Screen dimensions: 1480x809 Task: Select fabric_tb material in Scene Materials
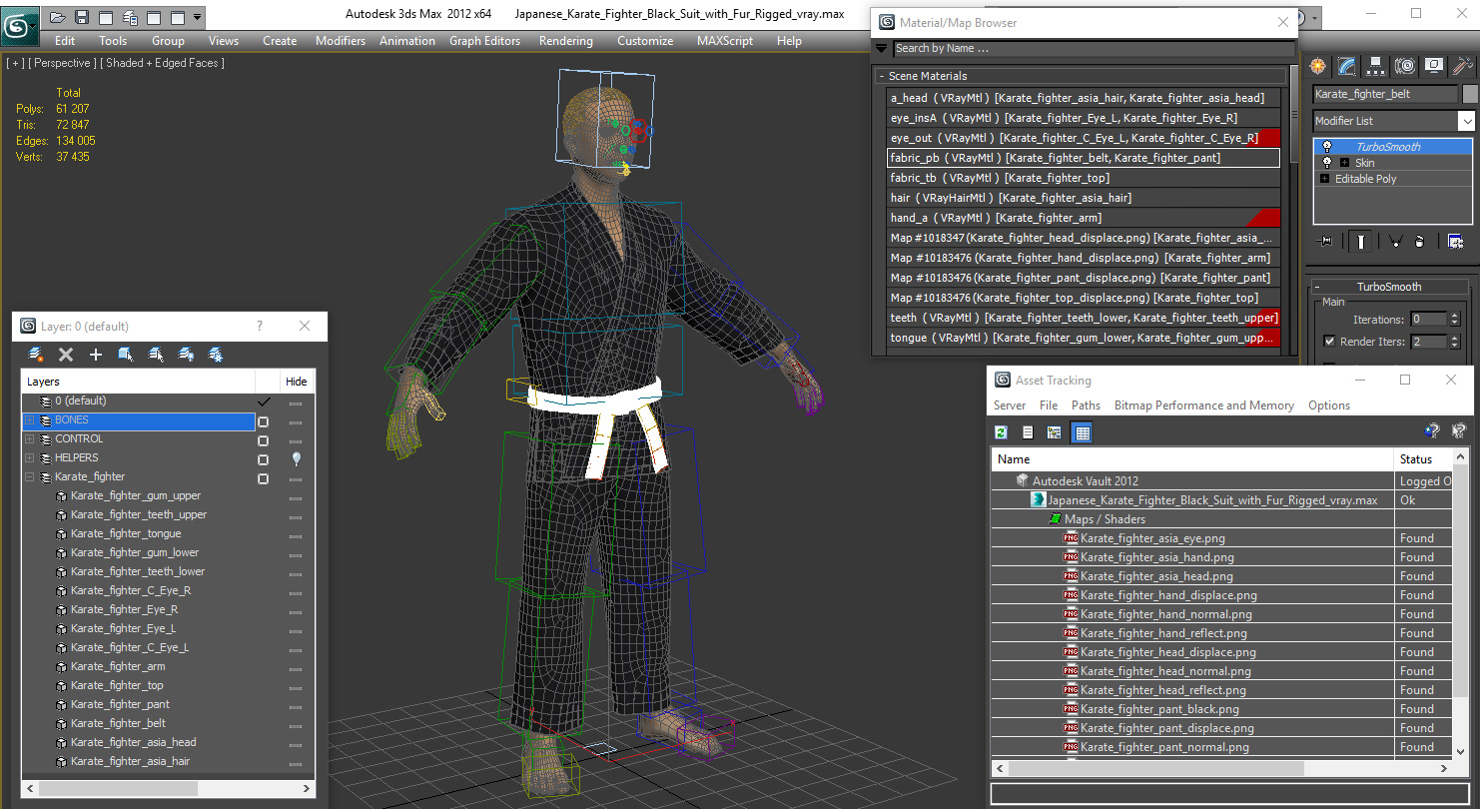click(x=1084, y=178)
